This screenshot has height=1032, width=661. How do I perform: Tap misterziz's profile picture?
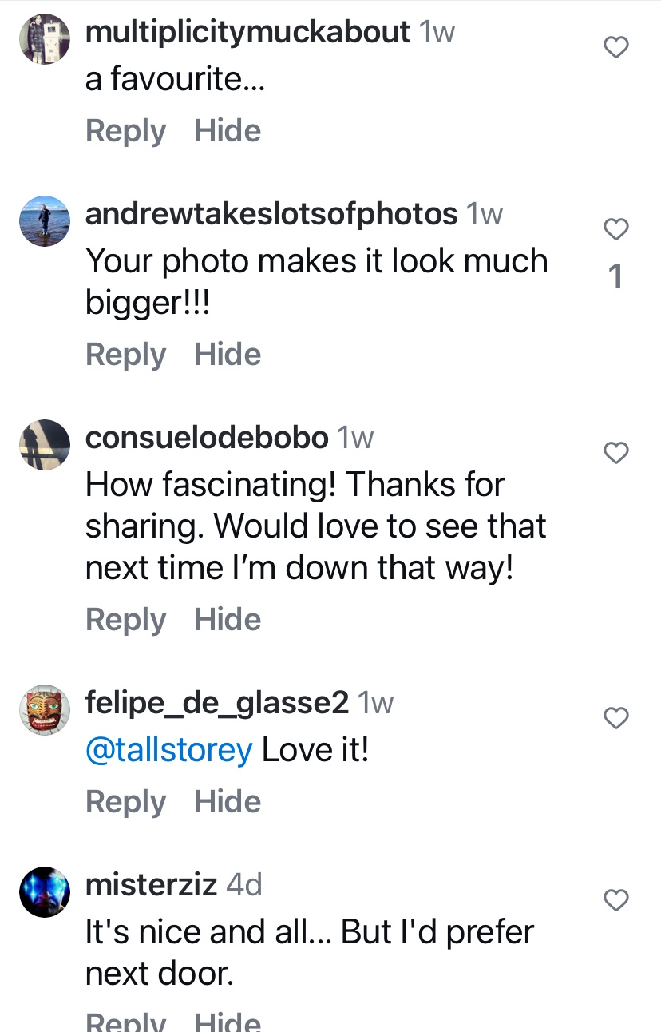[45, 892]
